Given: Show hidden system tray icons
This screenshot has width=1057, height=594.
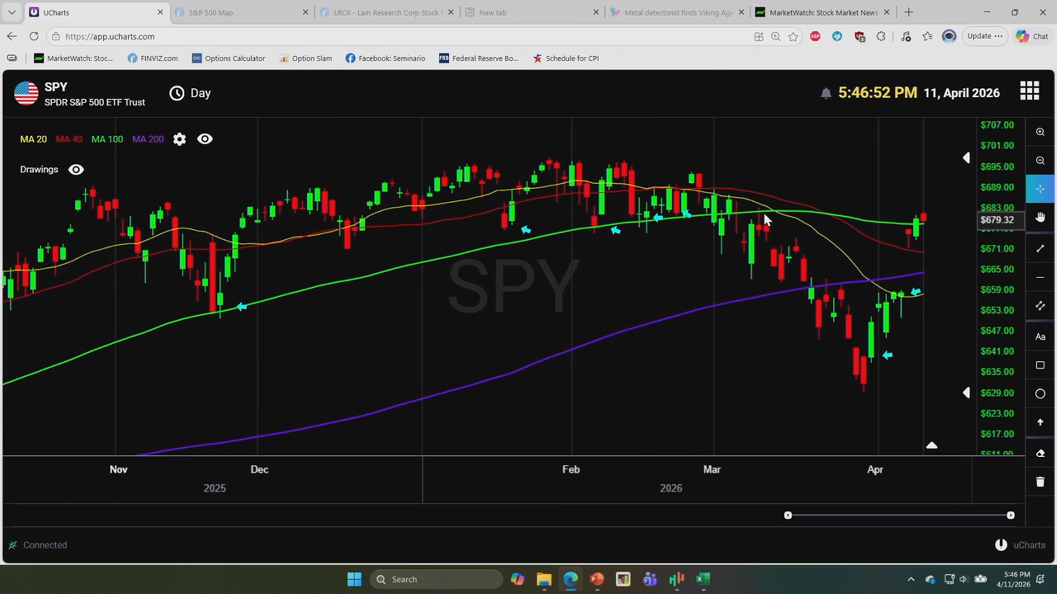Looking at the screenshot, I should (911, 579).
